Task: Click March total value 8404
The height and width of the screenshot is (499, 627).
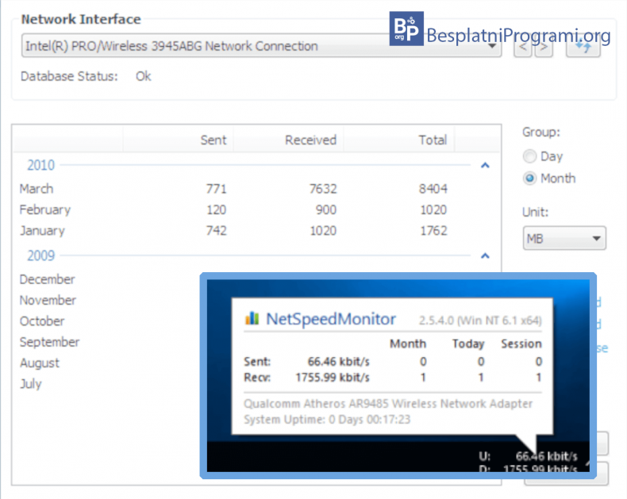Action: pos(433,189)
